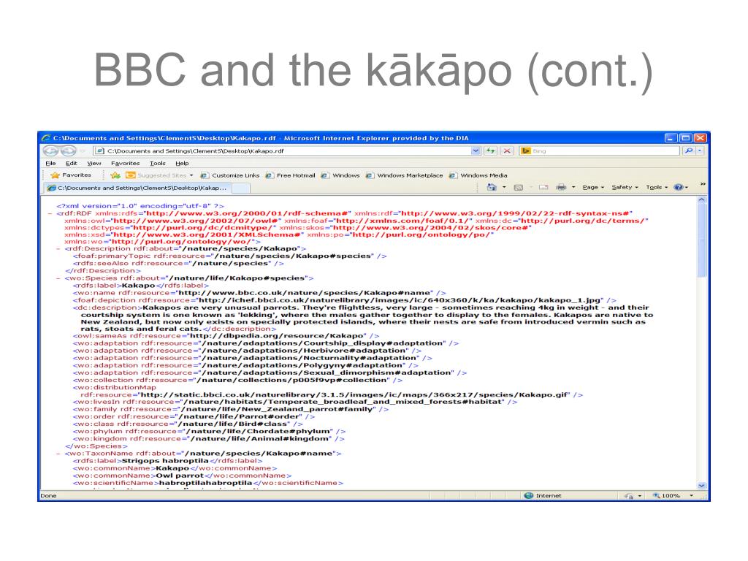748x561 pixels.
Task: Open the Help menu
Action: click(x=182, y=163)
